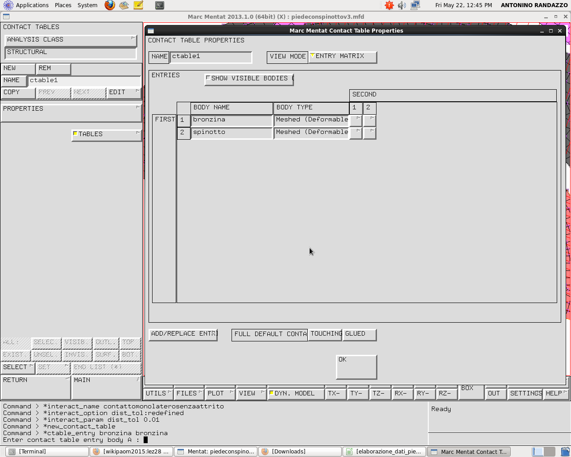
Task: Click the command input line
Action: click(214, 440)
